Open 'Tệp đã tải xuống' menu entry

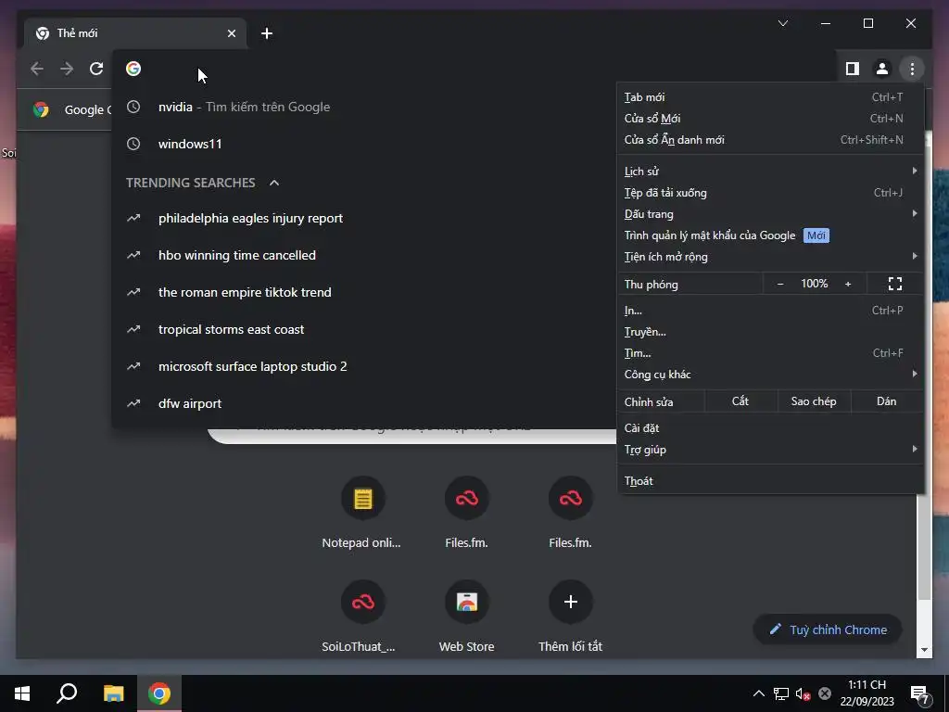770,193
